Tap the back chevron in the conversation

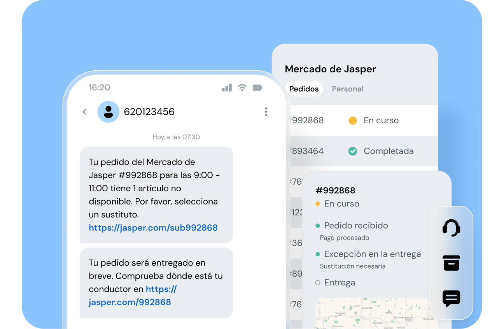[x=84, y=112]
